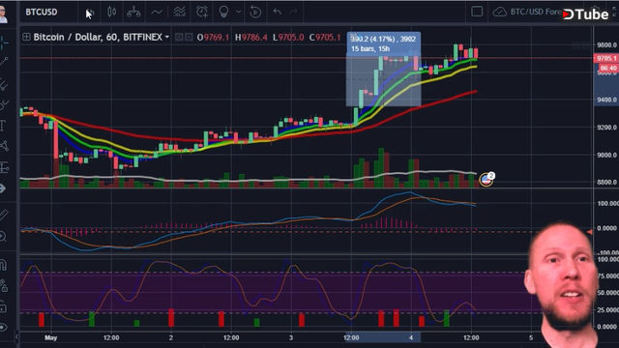Click the 8800.0 price axis label
This screenshot has height=348, width=619.
point(607,183)
